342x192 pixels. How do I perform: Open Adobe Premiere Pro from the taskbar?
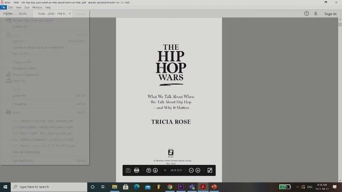[181, 187]
